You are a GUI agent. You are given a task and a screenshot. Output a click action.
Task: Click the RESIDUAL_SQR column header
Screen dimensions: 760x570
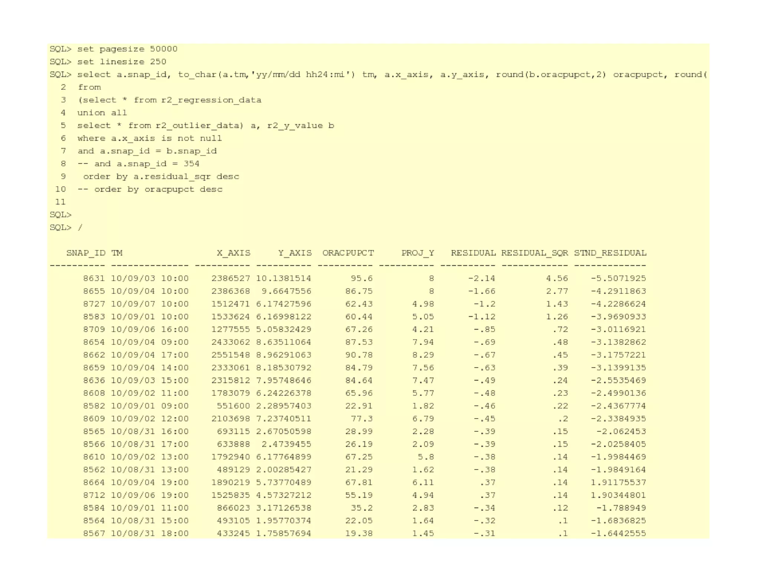(x=534, y=253)
